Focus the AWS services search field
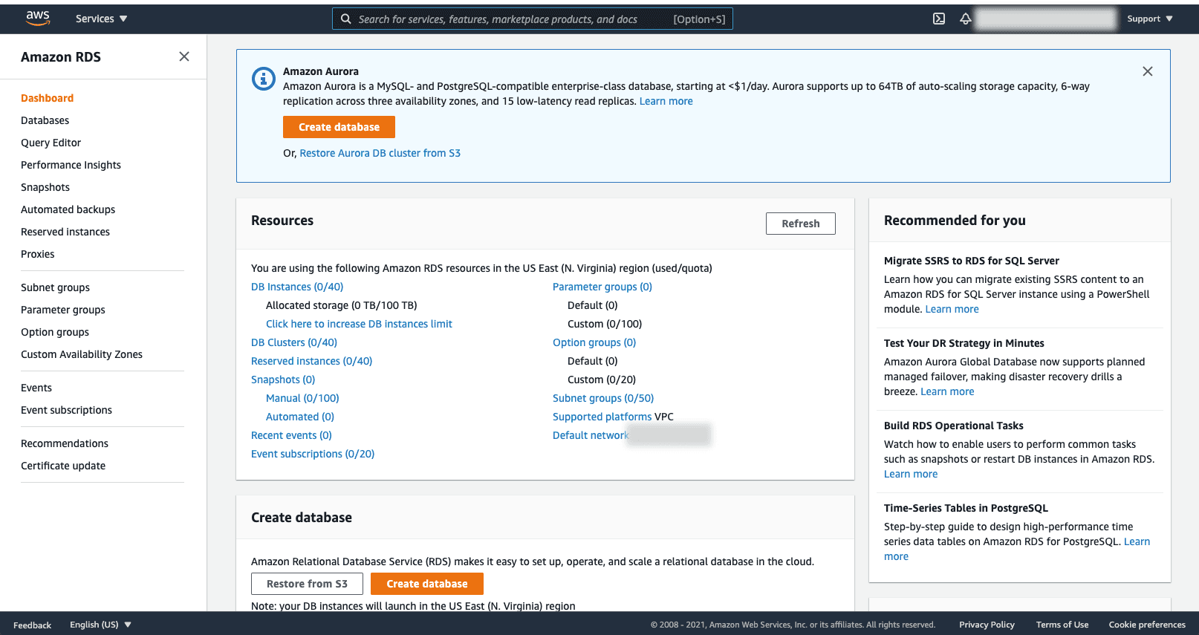 pos(532,19)
